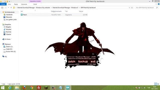Open the Doctor Who (E:) drive

coord(11,51)
